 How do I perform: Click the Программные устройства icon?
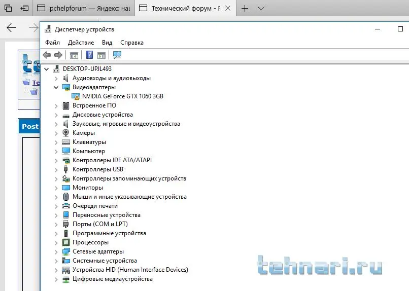(66, 233)
